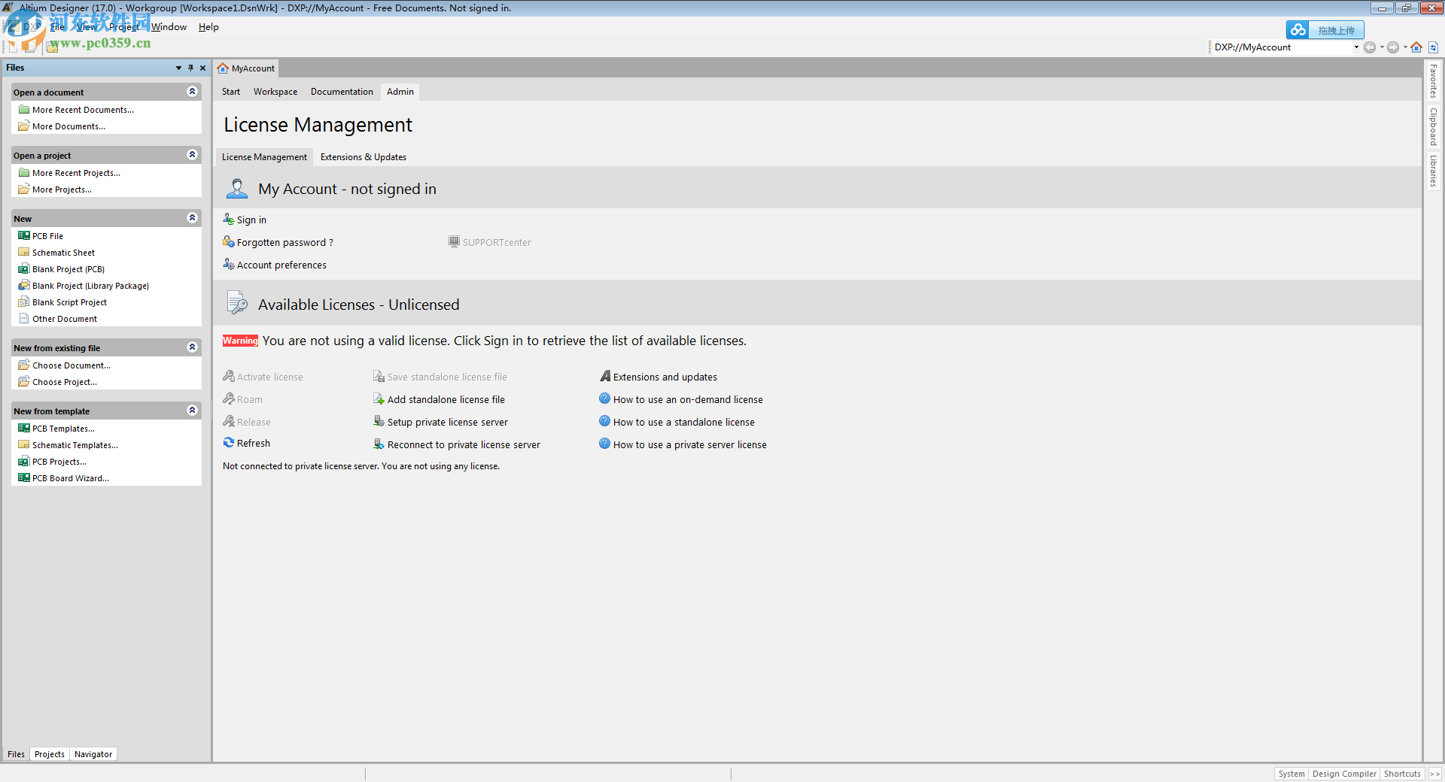
Task: Click the Baidu cloud upload icon
Action: coord(1297,30)
